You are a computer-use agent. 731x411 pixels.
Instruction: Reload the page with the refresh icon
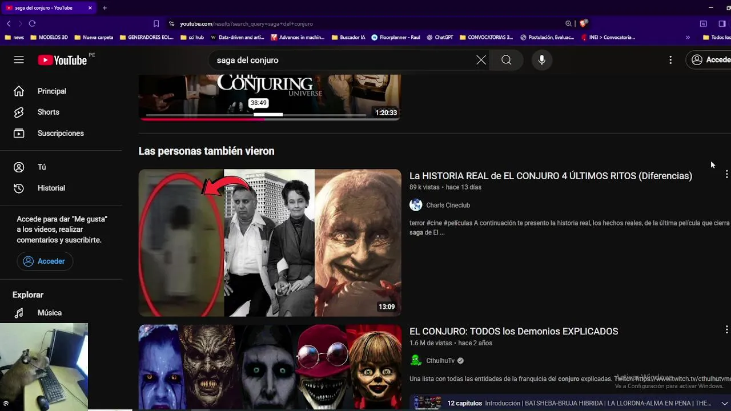click(x=32, y=23)
